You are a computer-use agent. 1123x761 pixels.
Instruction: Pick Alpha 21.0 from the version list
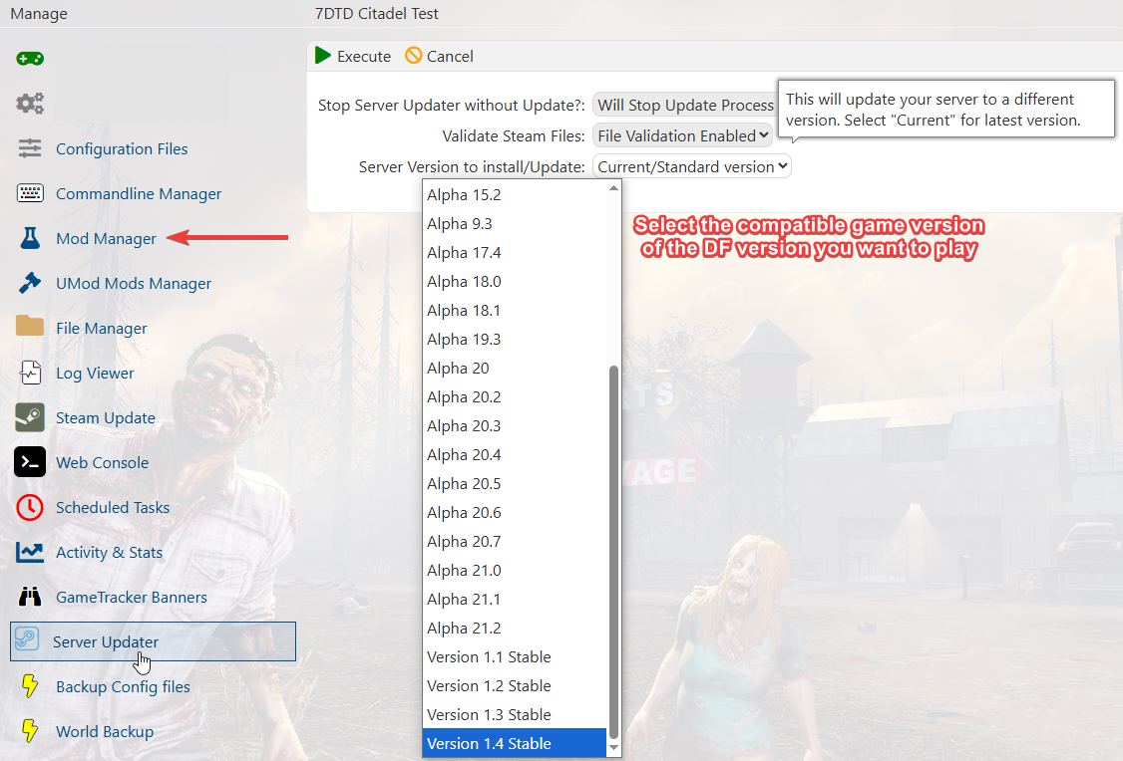(515, 570)
